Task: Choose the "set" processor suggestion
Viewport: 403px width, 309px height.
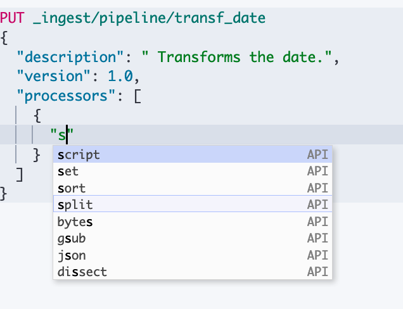Action: [x=68, y=172]
